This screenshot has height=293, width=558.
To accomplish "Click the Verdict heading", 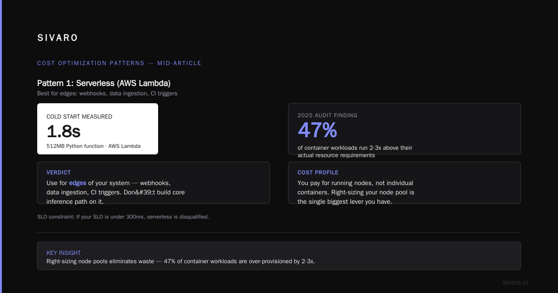I will [59, 173].
